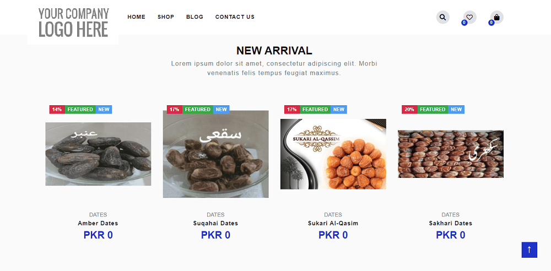Click the Sakhari Dates product image

coord(451,154)
